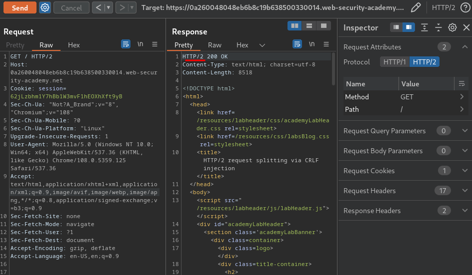This screenshot has height=275, width=472.
Task: Select combined tabbed layout view
Action: [x=323, y=26]
